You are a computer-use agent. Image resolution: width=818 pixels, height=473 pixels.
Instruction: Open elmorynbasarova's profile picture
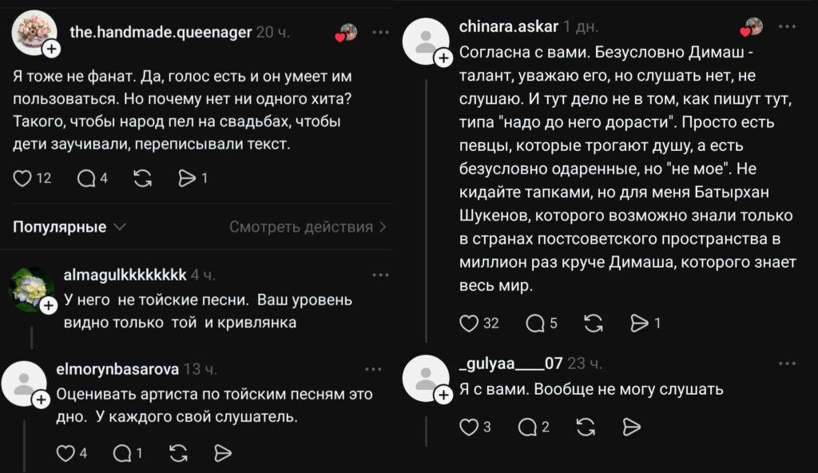(x=27, y=384)
